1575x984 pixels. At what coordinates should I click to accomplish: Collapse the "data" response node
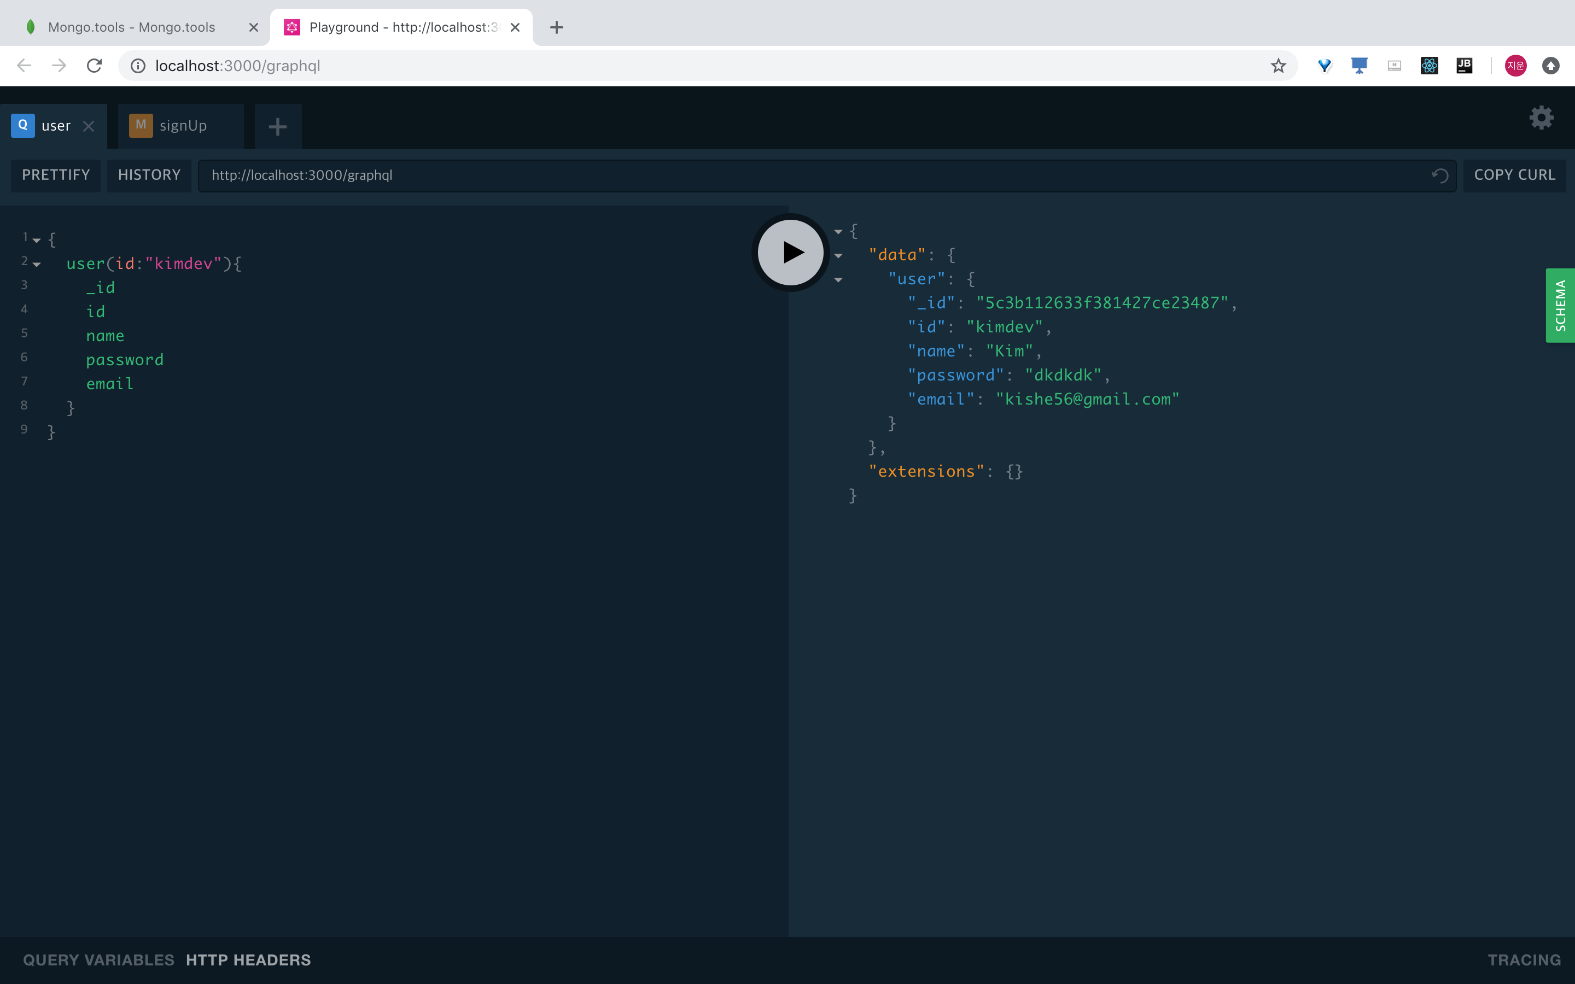point(838,256)
